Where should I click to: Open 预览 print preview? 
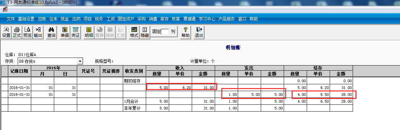(27, 32)
